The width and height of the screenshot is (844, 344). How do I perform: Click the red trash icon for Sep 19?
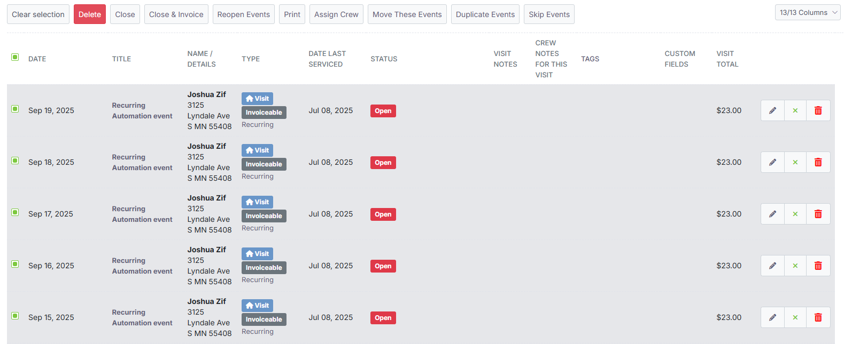click(818, 110)
